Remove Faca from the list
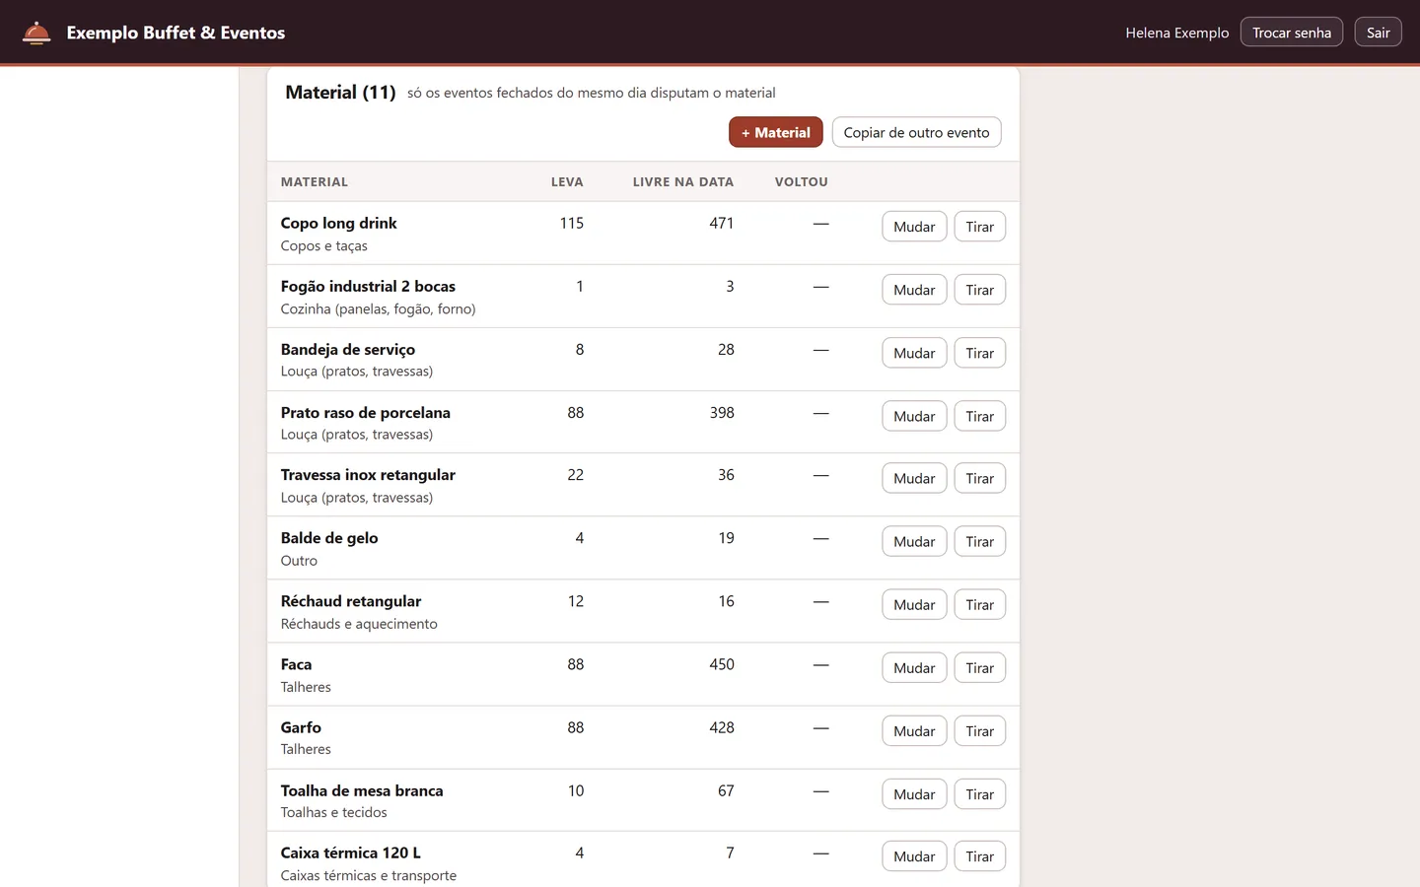 (x=980, y=667)
